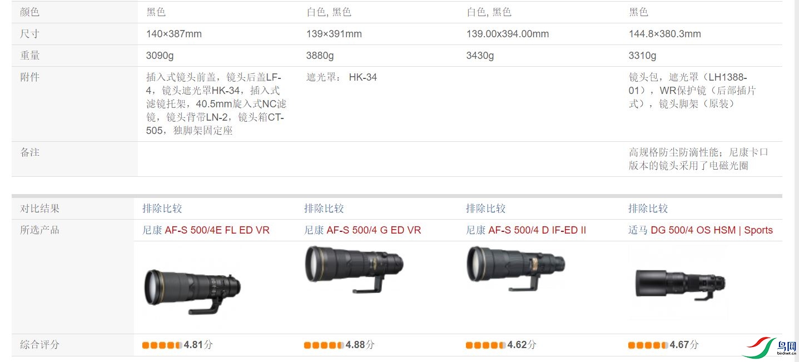
Task: Click the 对比结果 row label
Action: [40, 209]
